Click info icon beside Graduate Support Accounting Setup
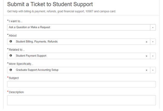The height and width of the screenshot is (111, 163). (x=11, y=70)
